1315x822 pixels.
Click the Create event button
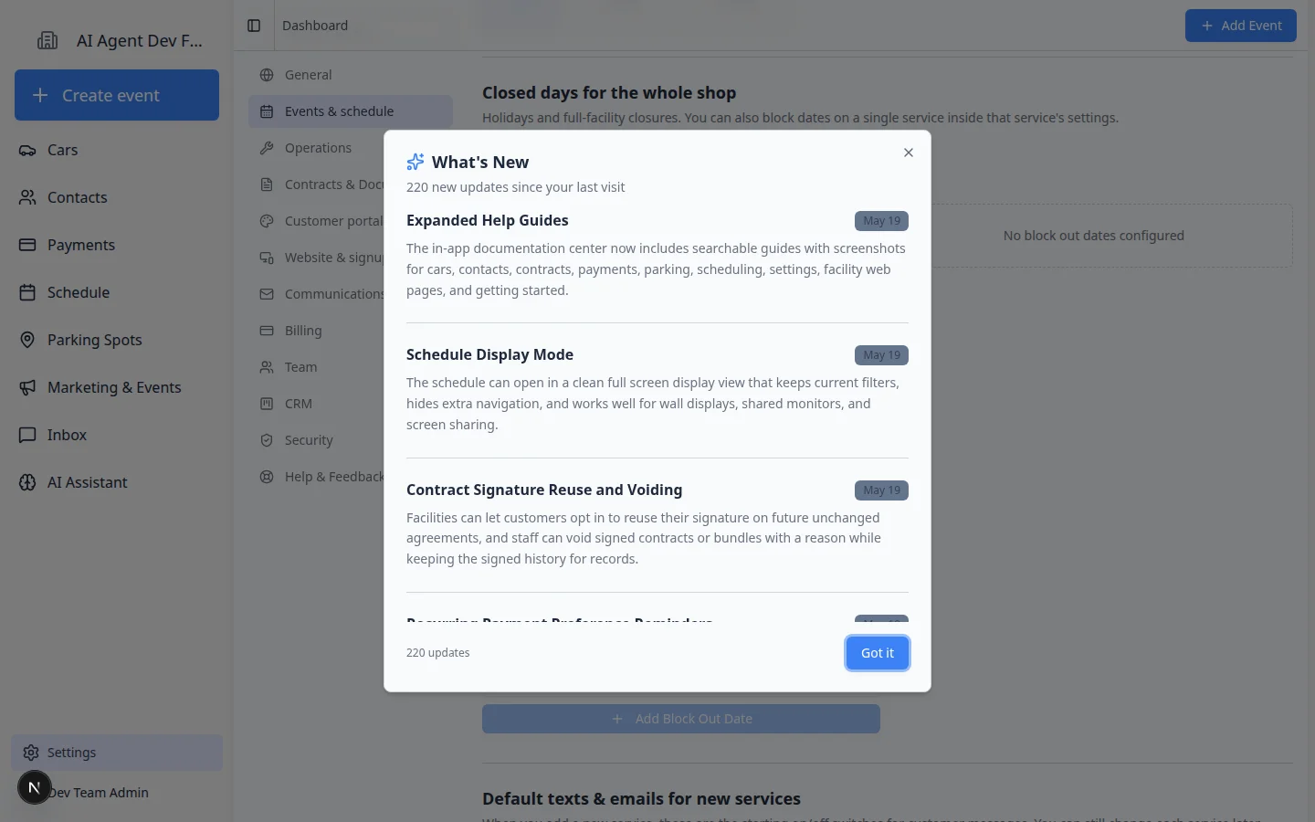(x=117, y=95)
